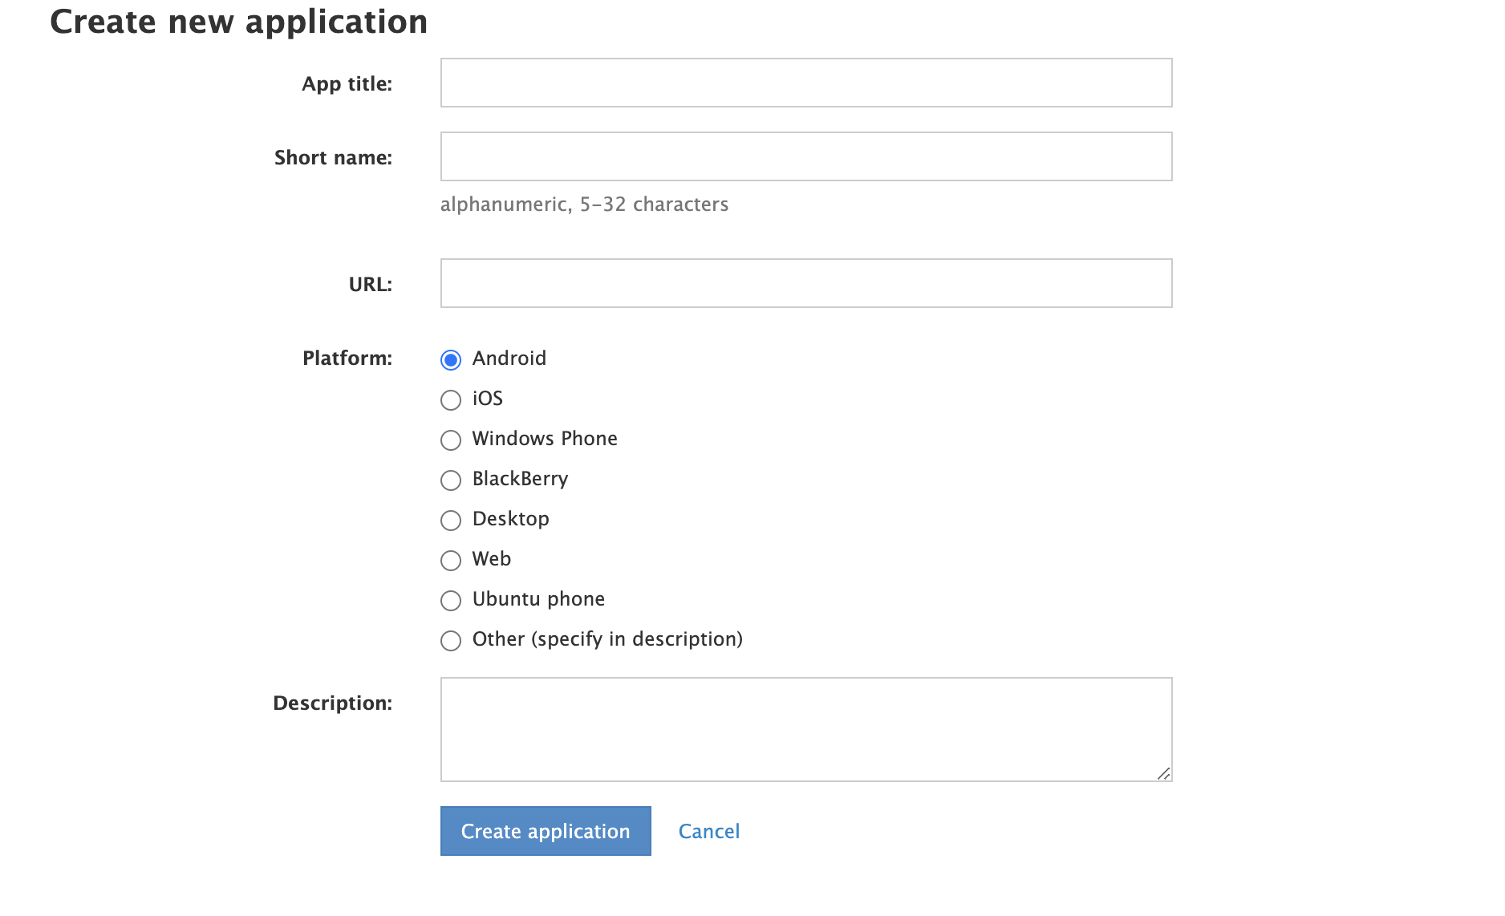Select the Ubuntu phone radio option
Viewport: 1505px width, 916px height.
[451, 600]
